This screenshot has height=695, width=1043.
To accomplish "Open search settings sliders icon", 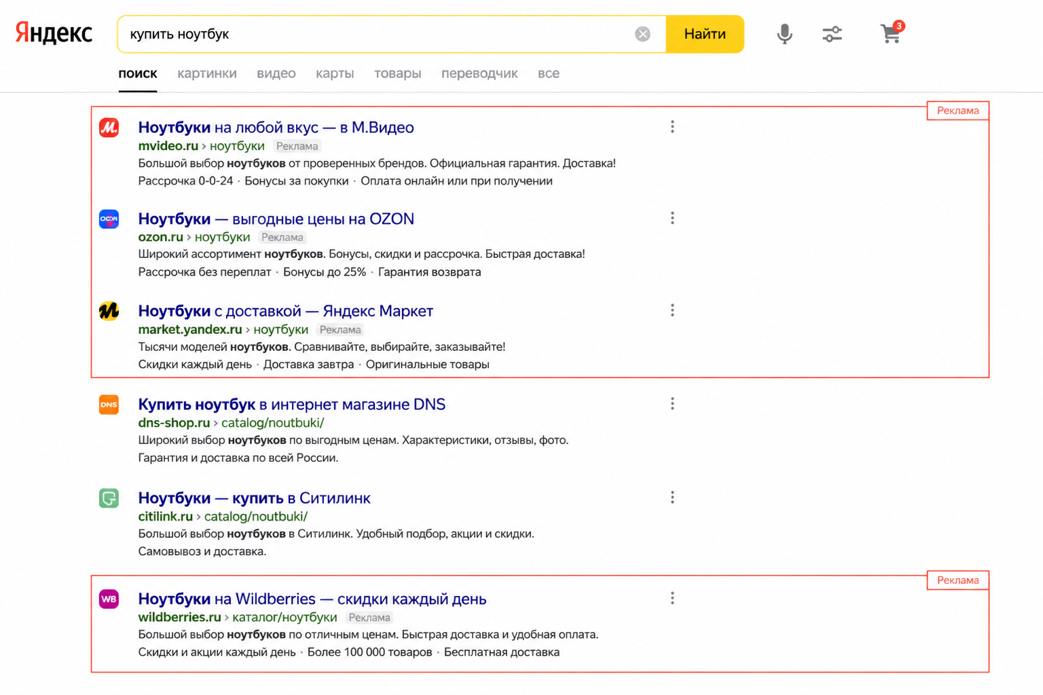I will [832, 34].
